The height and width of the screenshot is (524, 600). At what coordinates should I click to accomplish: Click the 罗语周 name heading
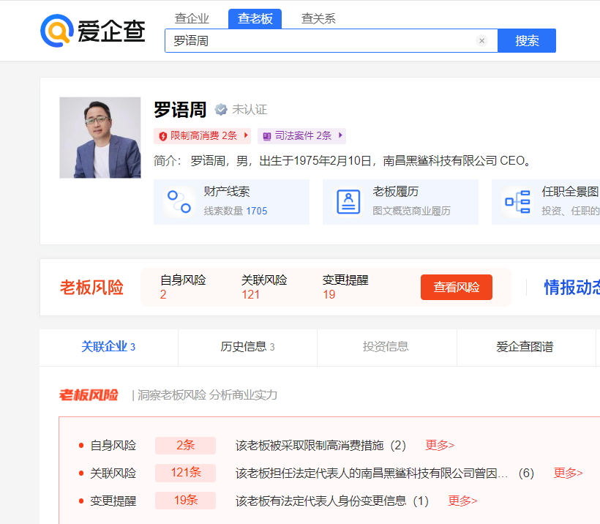[x=180, y=110]
